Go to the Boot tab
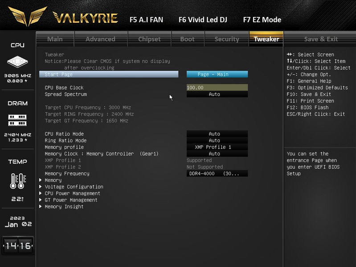Viewport: 356px width, 267px height. tap(188, 39)
